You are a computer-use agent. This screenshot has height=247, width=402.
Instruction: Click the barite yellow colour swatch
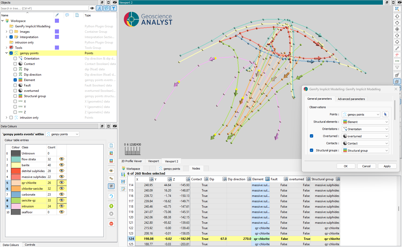[x=16, y=165]
